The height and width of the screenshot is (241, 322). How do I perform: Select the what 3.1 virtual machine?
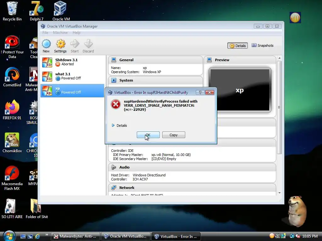(x=72, y=77)
